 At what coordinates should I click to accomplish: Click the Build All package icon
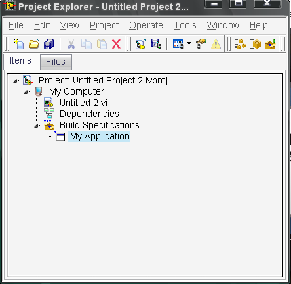[x=271, y=44]
